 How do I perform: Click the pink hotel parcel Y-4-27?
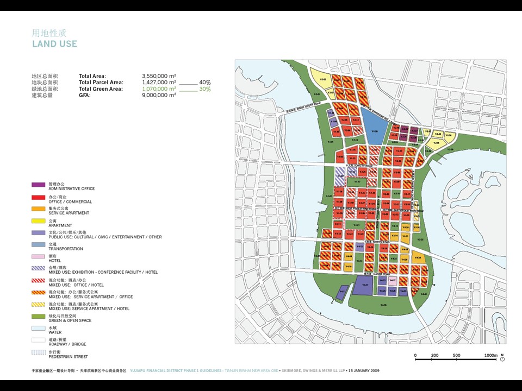pyautogui.click(x=393, y=281)
